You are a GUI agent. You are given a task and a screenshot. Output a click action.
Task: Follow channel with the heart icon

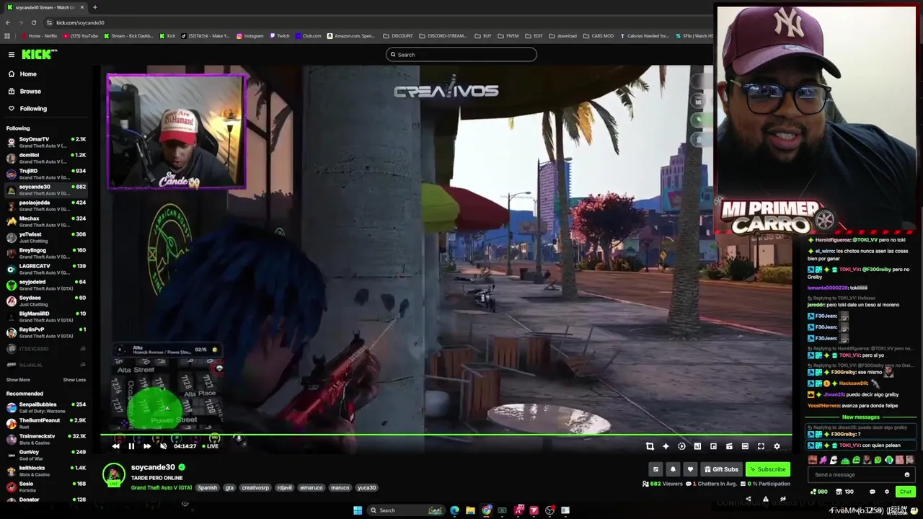(x=690, y=469)
